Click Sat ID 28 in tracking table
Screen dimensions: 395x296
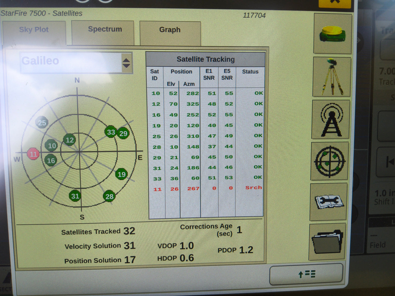click(x=157, y=147)
